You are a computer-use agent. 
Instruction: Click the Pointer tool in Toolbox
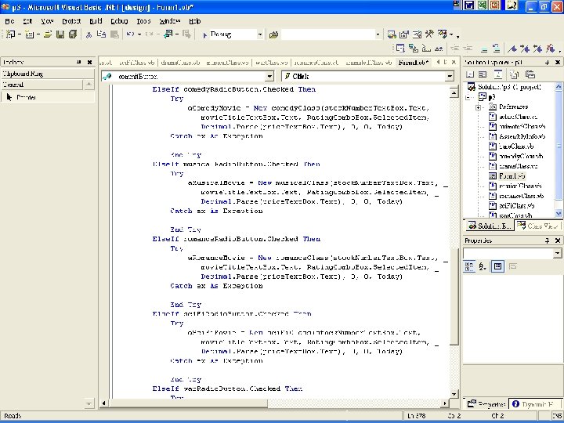click(x=23, y=97)
